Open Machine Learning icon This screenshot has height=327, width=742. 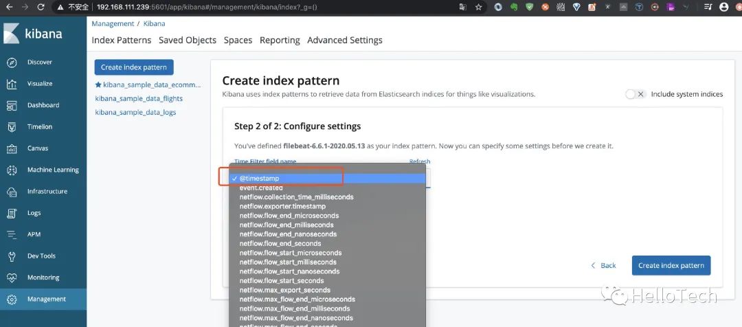point(12,170)
